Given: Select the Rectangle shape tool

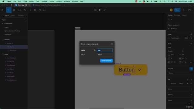Looking at the screenshot, I should coord(19,10).
